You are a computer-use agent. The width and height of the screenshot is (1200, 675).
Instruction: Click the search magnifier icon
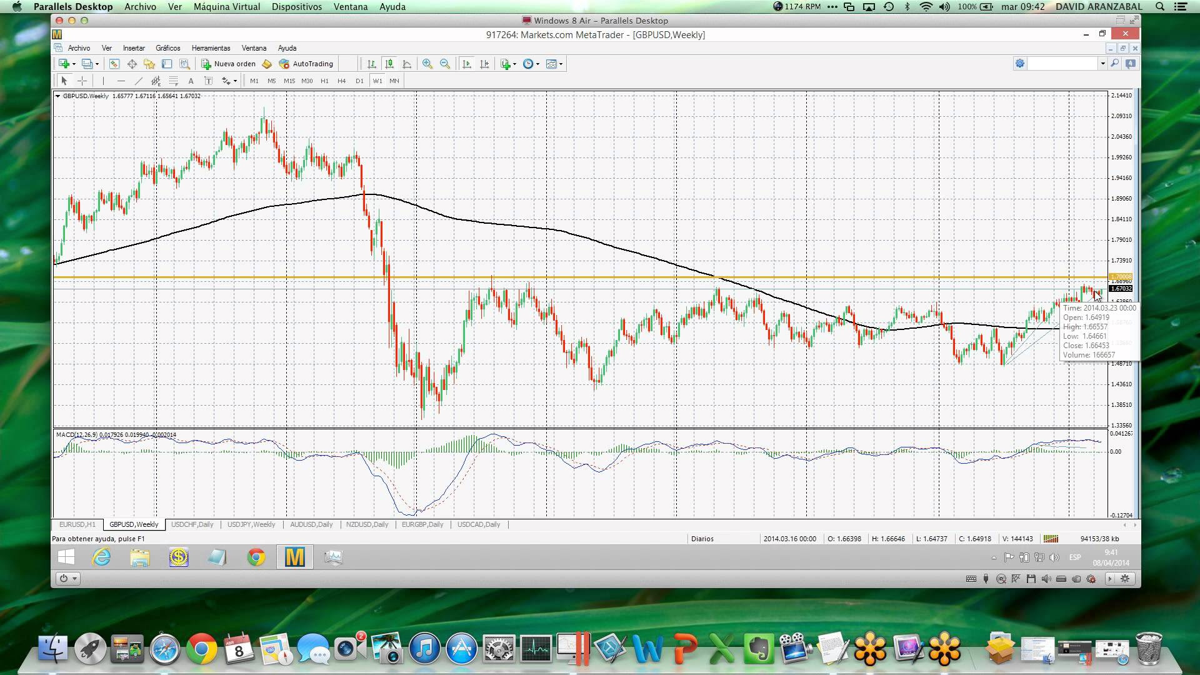[x=1114, y=64]
